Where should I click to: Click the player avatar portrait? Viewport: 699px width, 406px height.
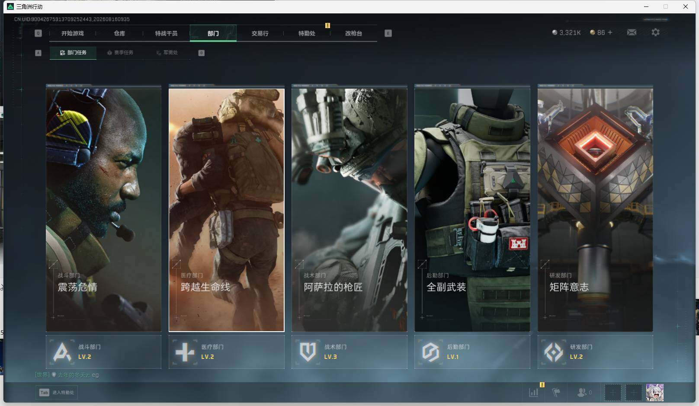655,393
